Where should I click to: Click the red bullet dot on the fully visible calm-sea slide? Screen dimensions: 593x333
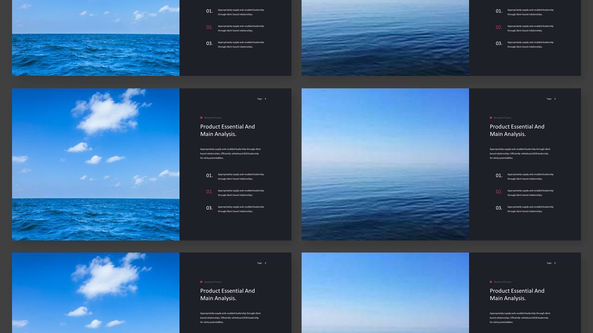point(491,117)
